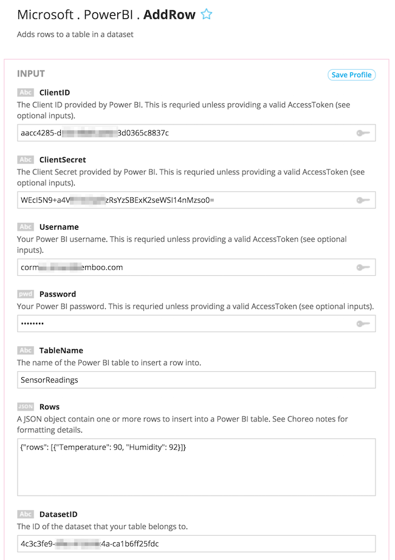Screen dimensions: 395x560
Task: Click the Abc type badge beside DatasetID
Action: coord(26,514)
